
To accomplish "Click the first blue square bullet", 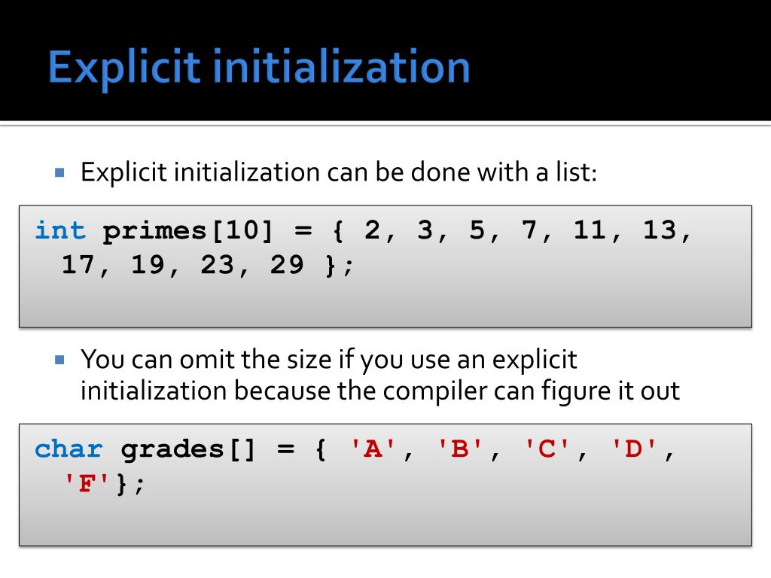I will click(x=59, y=172).
